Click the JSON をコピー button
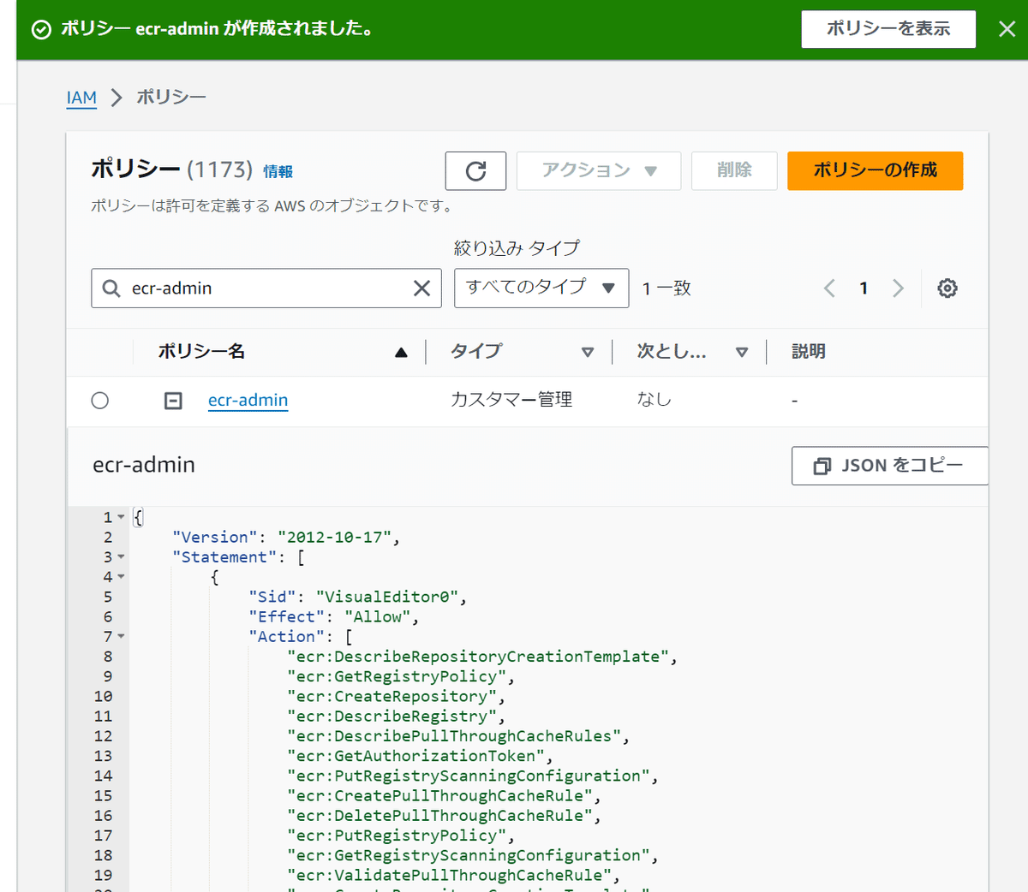 pyautogui.click(x=889, y=466)
